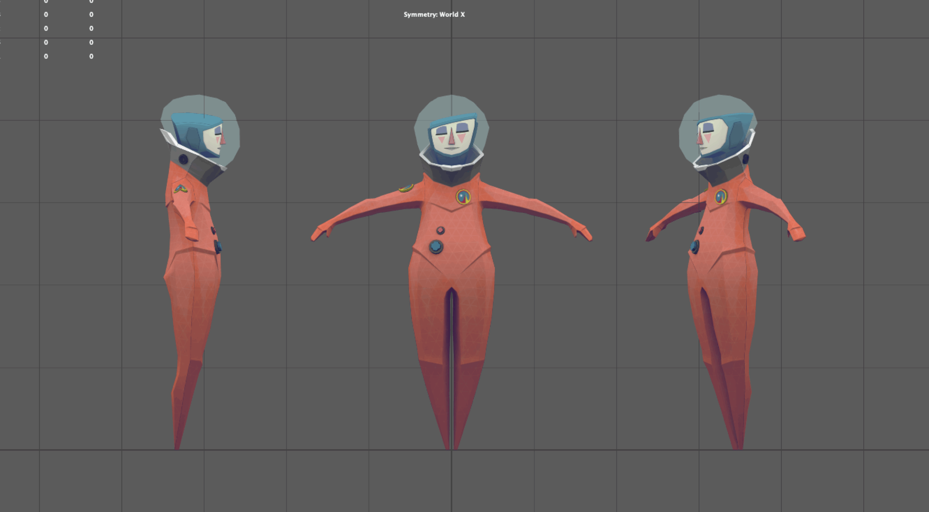The height and width of the screenshot is (512, 929).
Task: Select the chest badge on the front-view astronaut
Action: (x=463, y=197)
